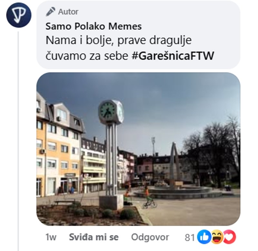258x251 pixels.
Task: Click the Autor label text
Action: click(x=68, y=12)
